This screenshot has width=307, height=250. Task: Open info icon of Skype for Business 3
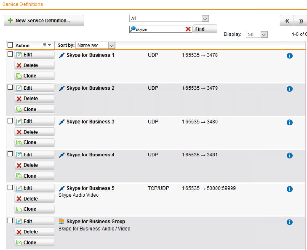(x=290, y=122)
